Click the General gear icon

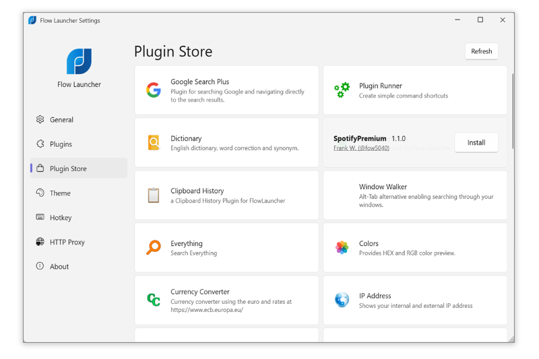[x=40, y=119]
